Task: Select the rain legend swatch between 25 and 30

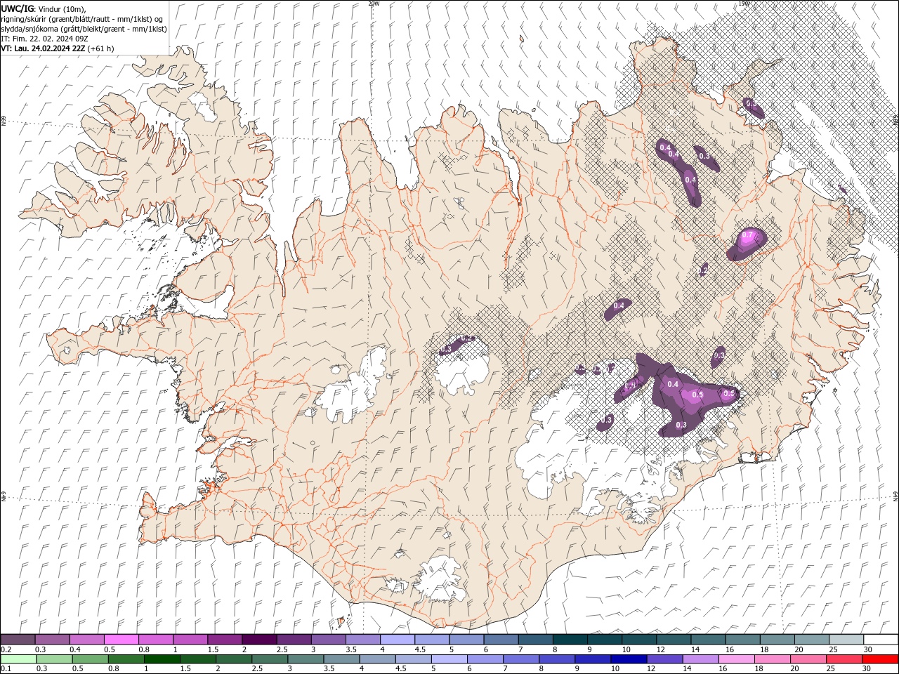Action: click(x=844, y=659)
